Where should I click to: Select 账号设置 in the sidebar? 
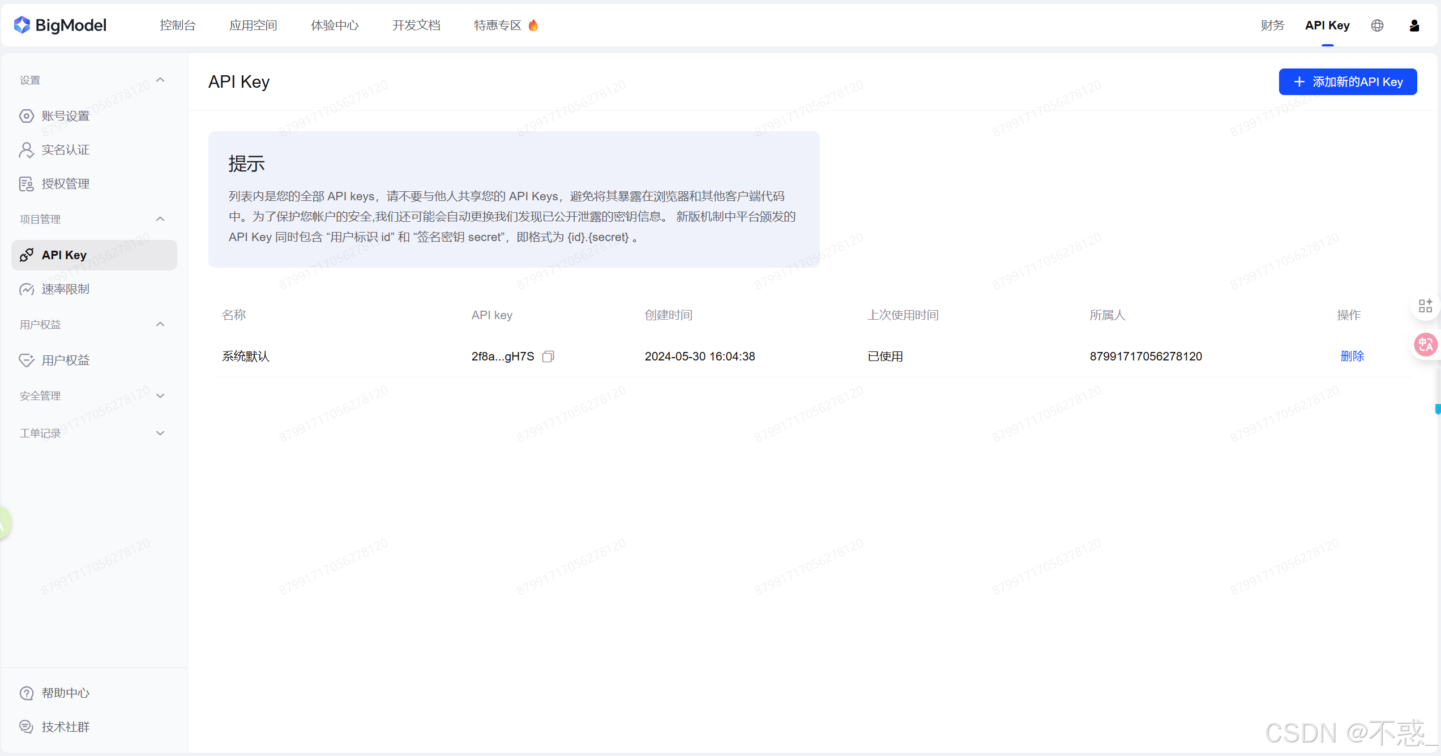(x=65, y=115)
